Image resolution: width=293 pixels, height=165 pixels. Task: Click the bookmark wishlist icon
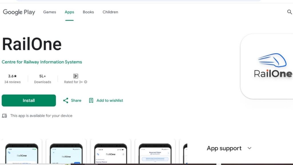91,101
